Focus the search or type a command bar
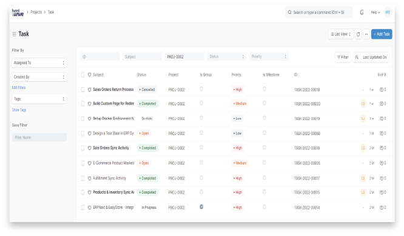This screenshot has height=236, width=404. [x=318, y=12]
